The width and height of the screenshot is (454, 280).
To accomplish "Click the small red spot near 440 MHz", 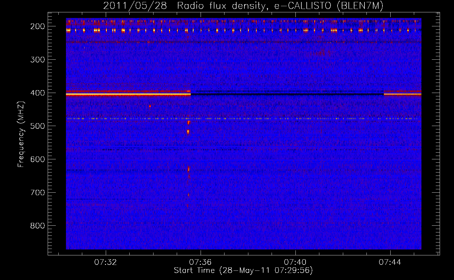I will (150, 106).
